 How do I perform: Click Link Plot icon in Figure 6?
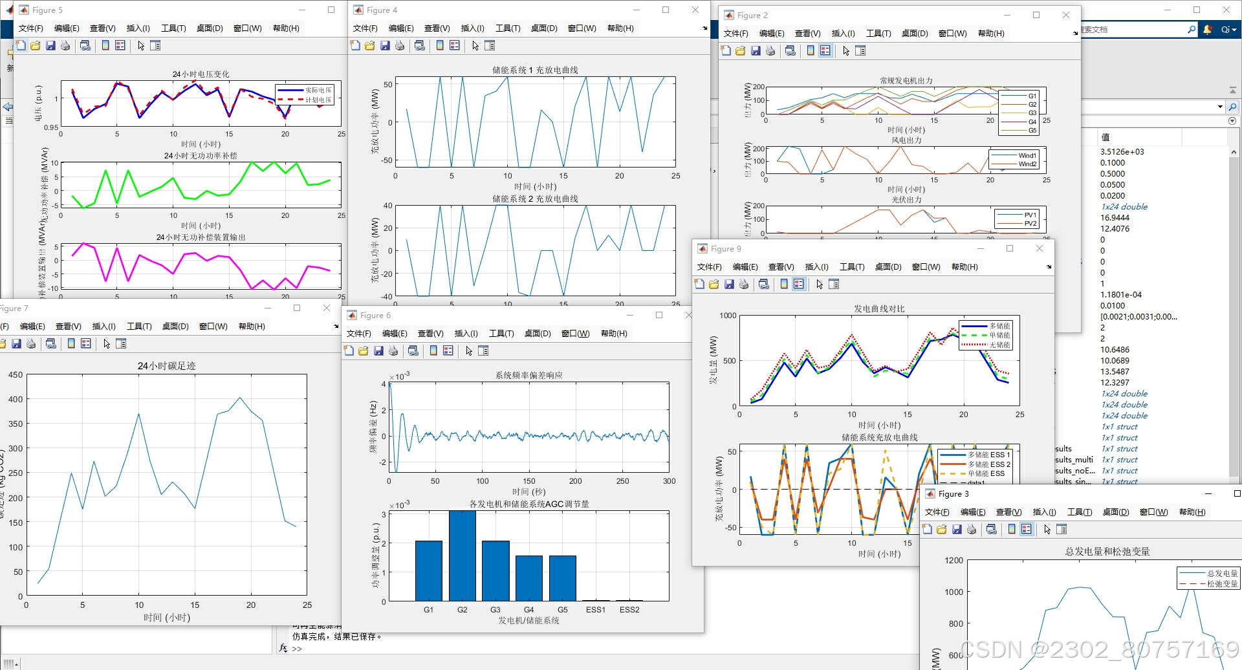pos(413,351)
